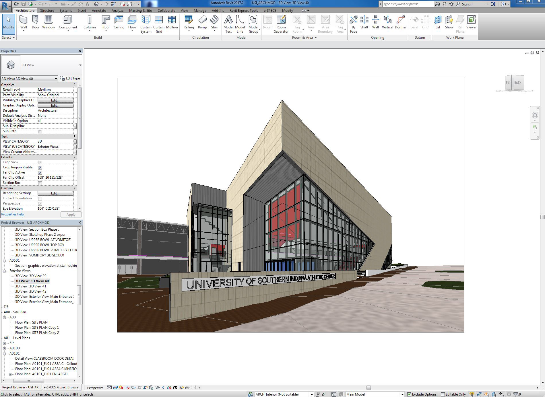
Task: Toggle the Sun Path checkbox
Action: coord(40,131)
